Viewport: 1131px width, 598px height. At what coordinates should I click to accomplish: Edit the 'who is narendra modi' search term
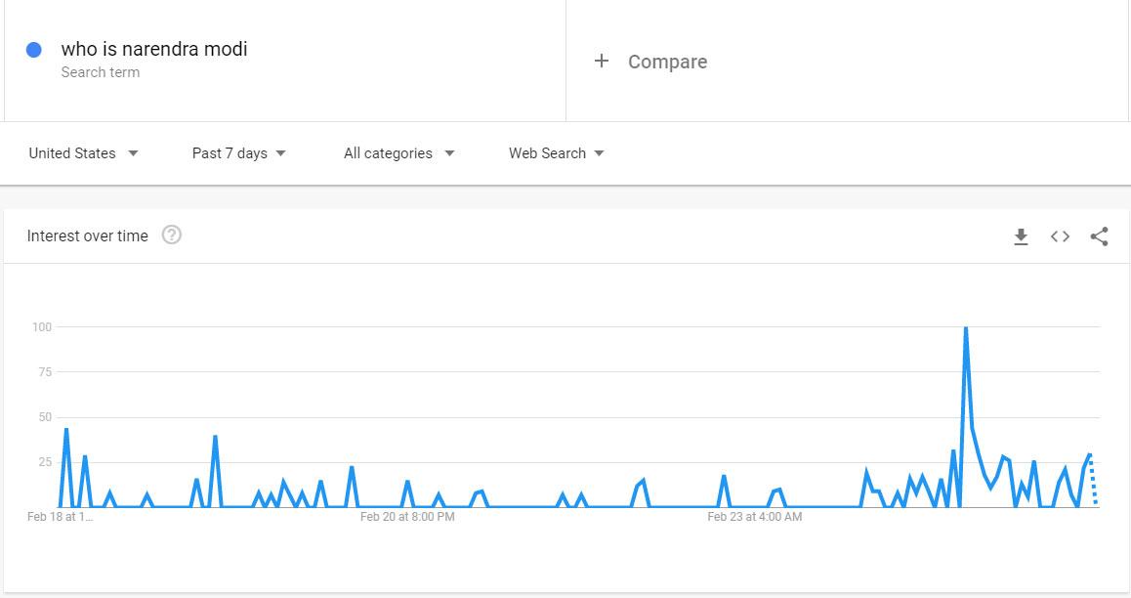coord(154,49)
